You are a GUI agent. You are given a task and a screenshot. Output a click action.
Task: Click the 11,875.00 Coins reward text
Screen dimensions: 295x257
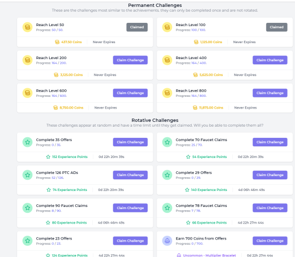[211, 107]
